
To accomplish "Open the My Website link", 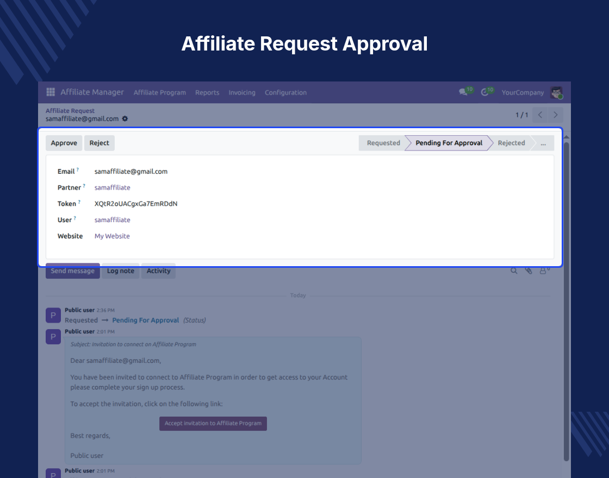I will pos(112,236).
